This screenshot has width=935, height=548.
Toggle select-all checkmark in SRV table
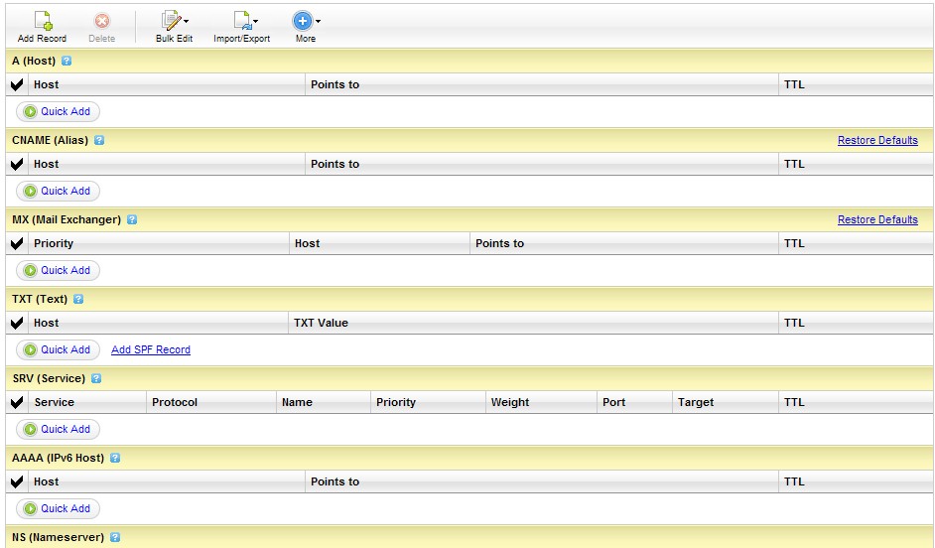tap(17, 402)
